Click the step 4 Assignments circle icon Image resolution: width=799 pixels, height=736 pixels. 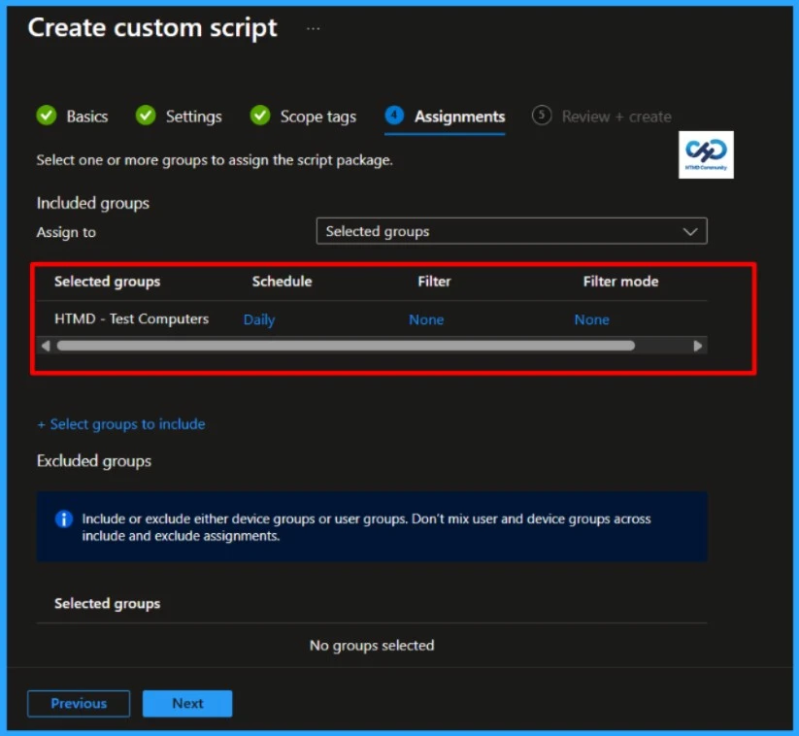[x=394, y=116]
